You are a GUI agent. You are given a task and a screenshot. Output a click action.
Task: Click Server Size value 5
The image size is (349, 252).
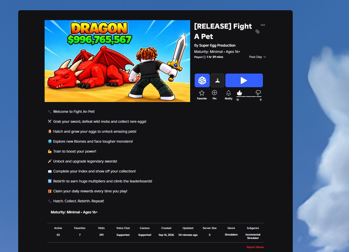(x=209, y=235)
